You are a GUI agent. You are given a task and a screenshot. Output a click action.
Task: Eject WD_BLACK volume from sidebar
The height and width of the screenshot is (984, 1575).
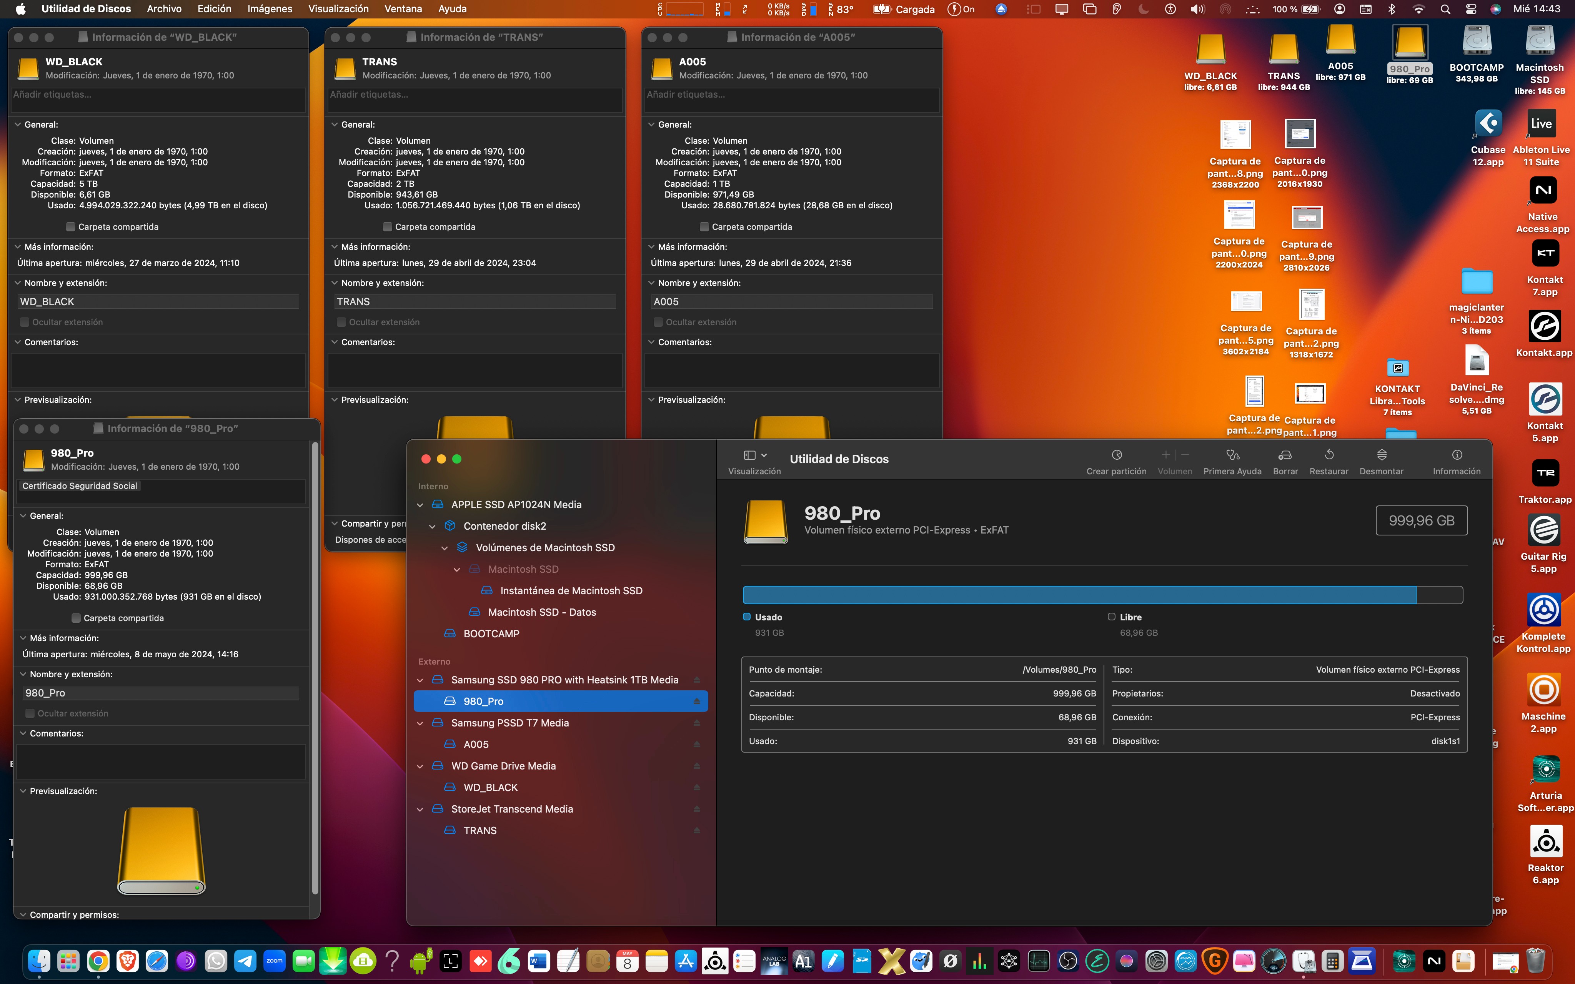tap(696, 788)
